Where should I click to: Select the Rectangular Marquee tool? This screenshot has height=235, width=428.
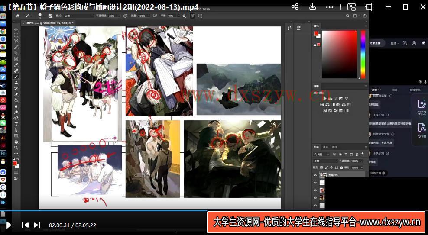click(16, 35)
